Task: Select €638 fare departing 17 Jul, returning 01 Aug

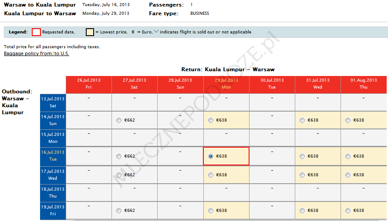Action: click(x=348, y=175)
